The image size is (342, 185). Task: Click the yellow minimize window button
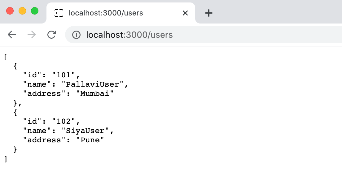(x=22, y=10)
